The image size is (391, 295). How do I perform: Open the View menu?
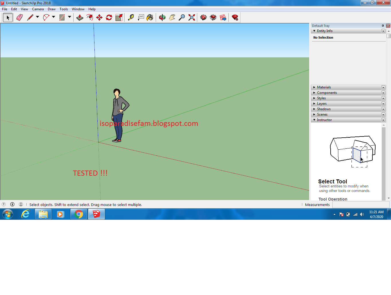(x=24, y=9)
